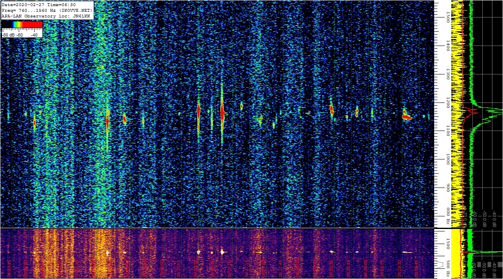Click the red circle marker in upper spectrum
Screen dimensions: 503x279
pyautogui.click(x=466, y=23)
